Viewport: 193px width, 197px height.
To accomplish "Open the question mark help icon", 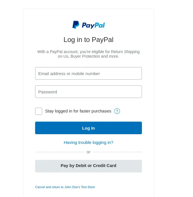I will [x=117, y=111].
